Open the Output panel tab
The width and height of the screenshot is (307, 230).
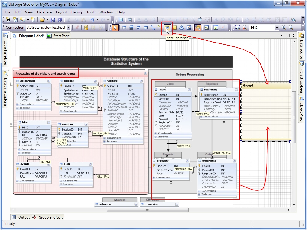pyautogui.click(x=21, y=217)
